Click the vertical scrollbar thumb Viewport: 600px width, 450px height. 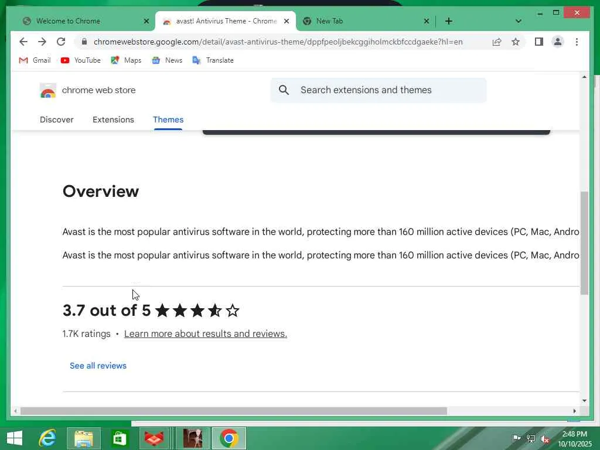click(584, 242)
